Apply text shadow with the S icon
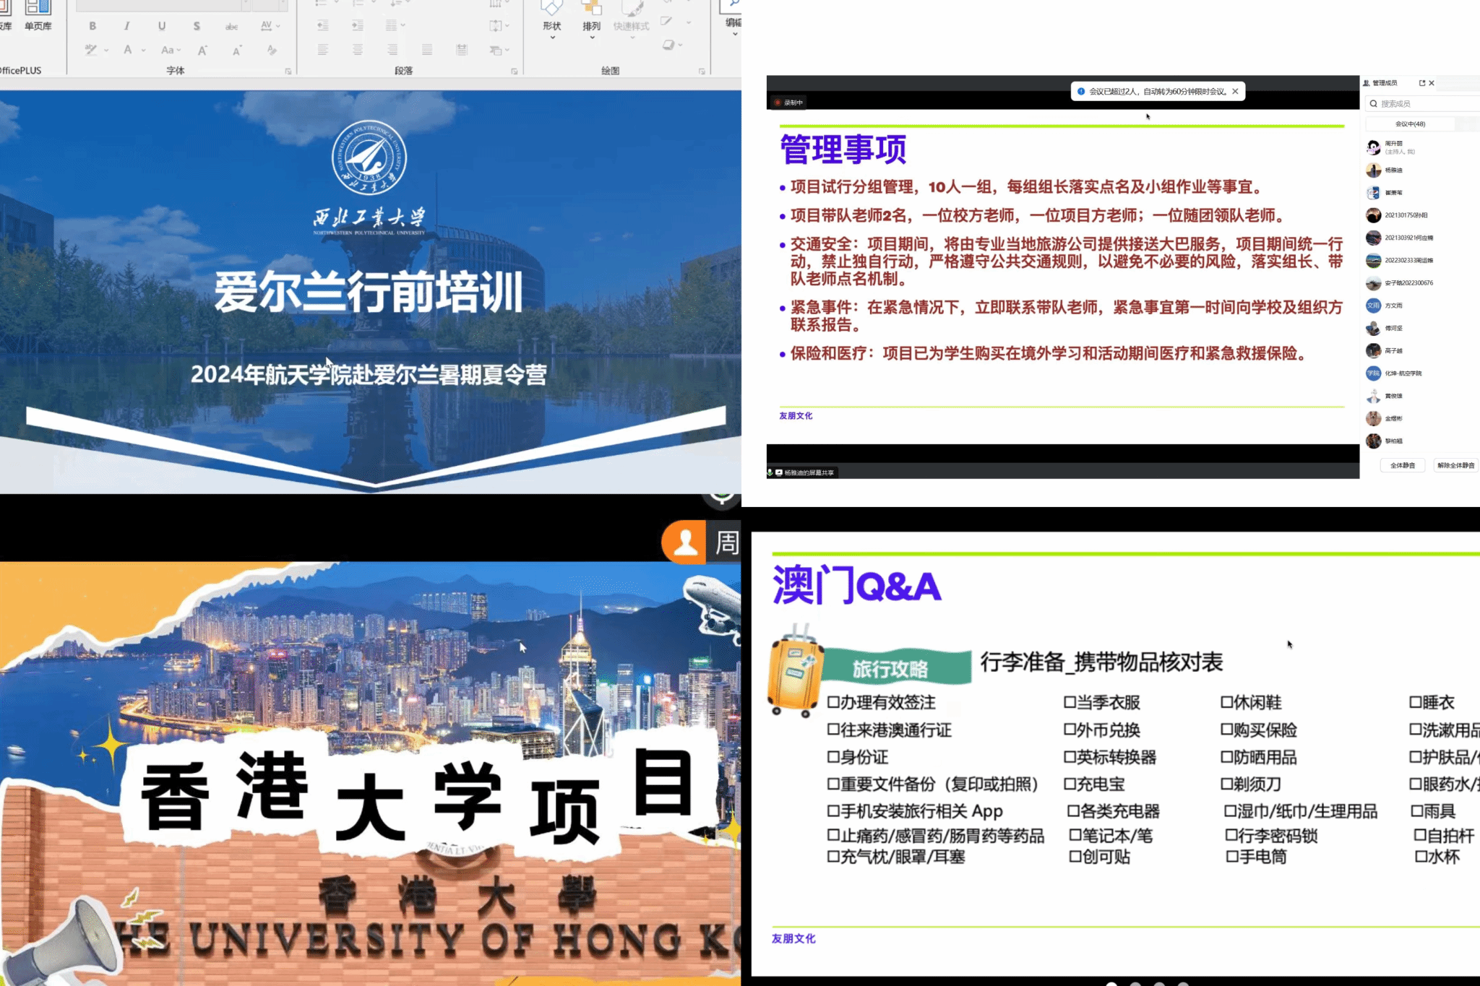 pos(197,26)
